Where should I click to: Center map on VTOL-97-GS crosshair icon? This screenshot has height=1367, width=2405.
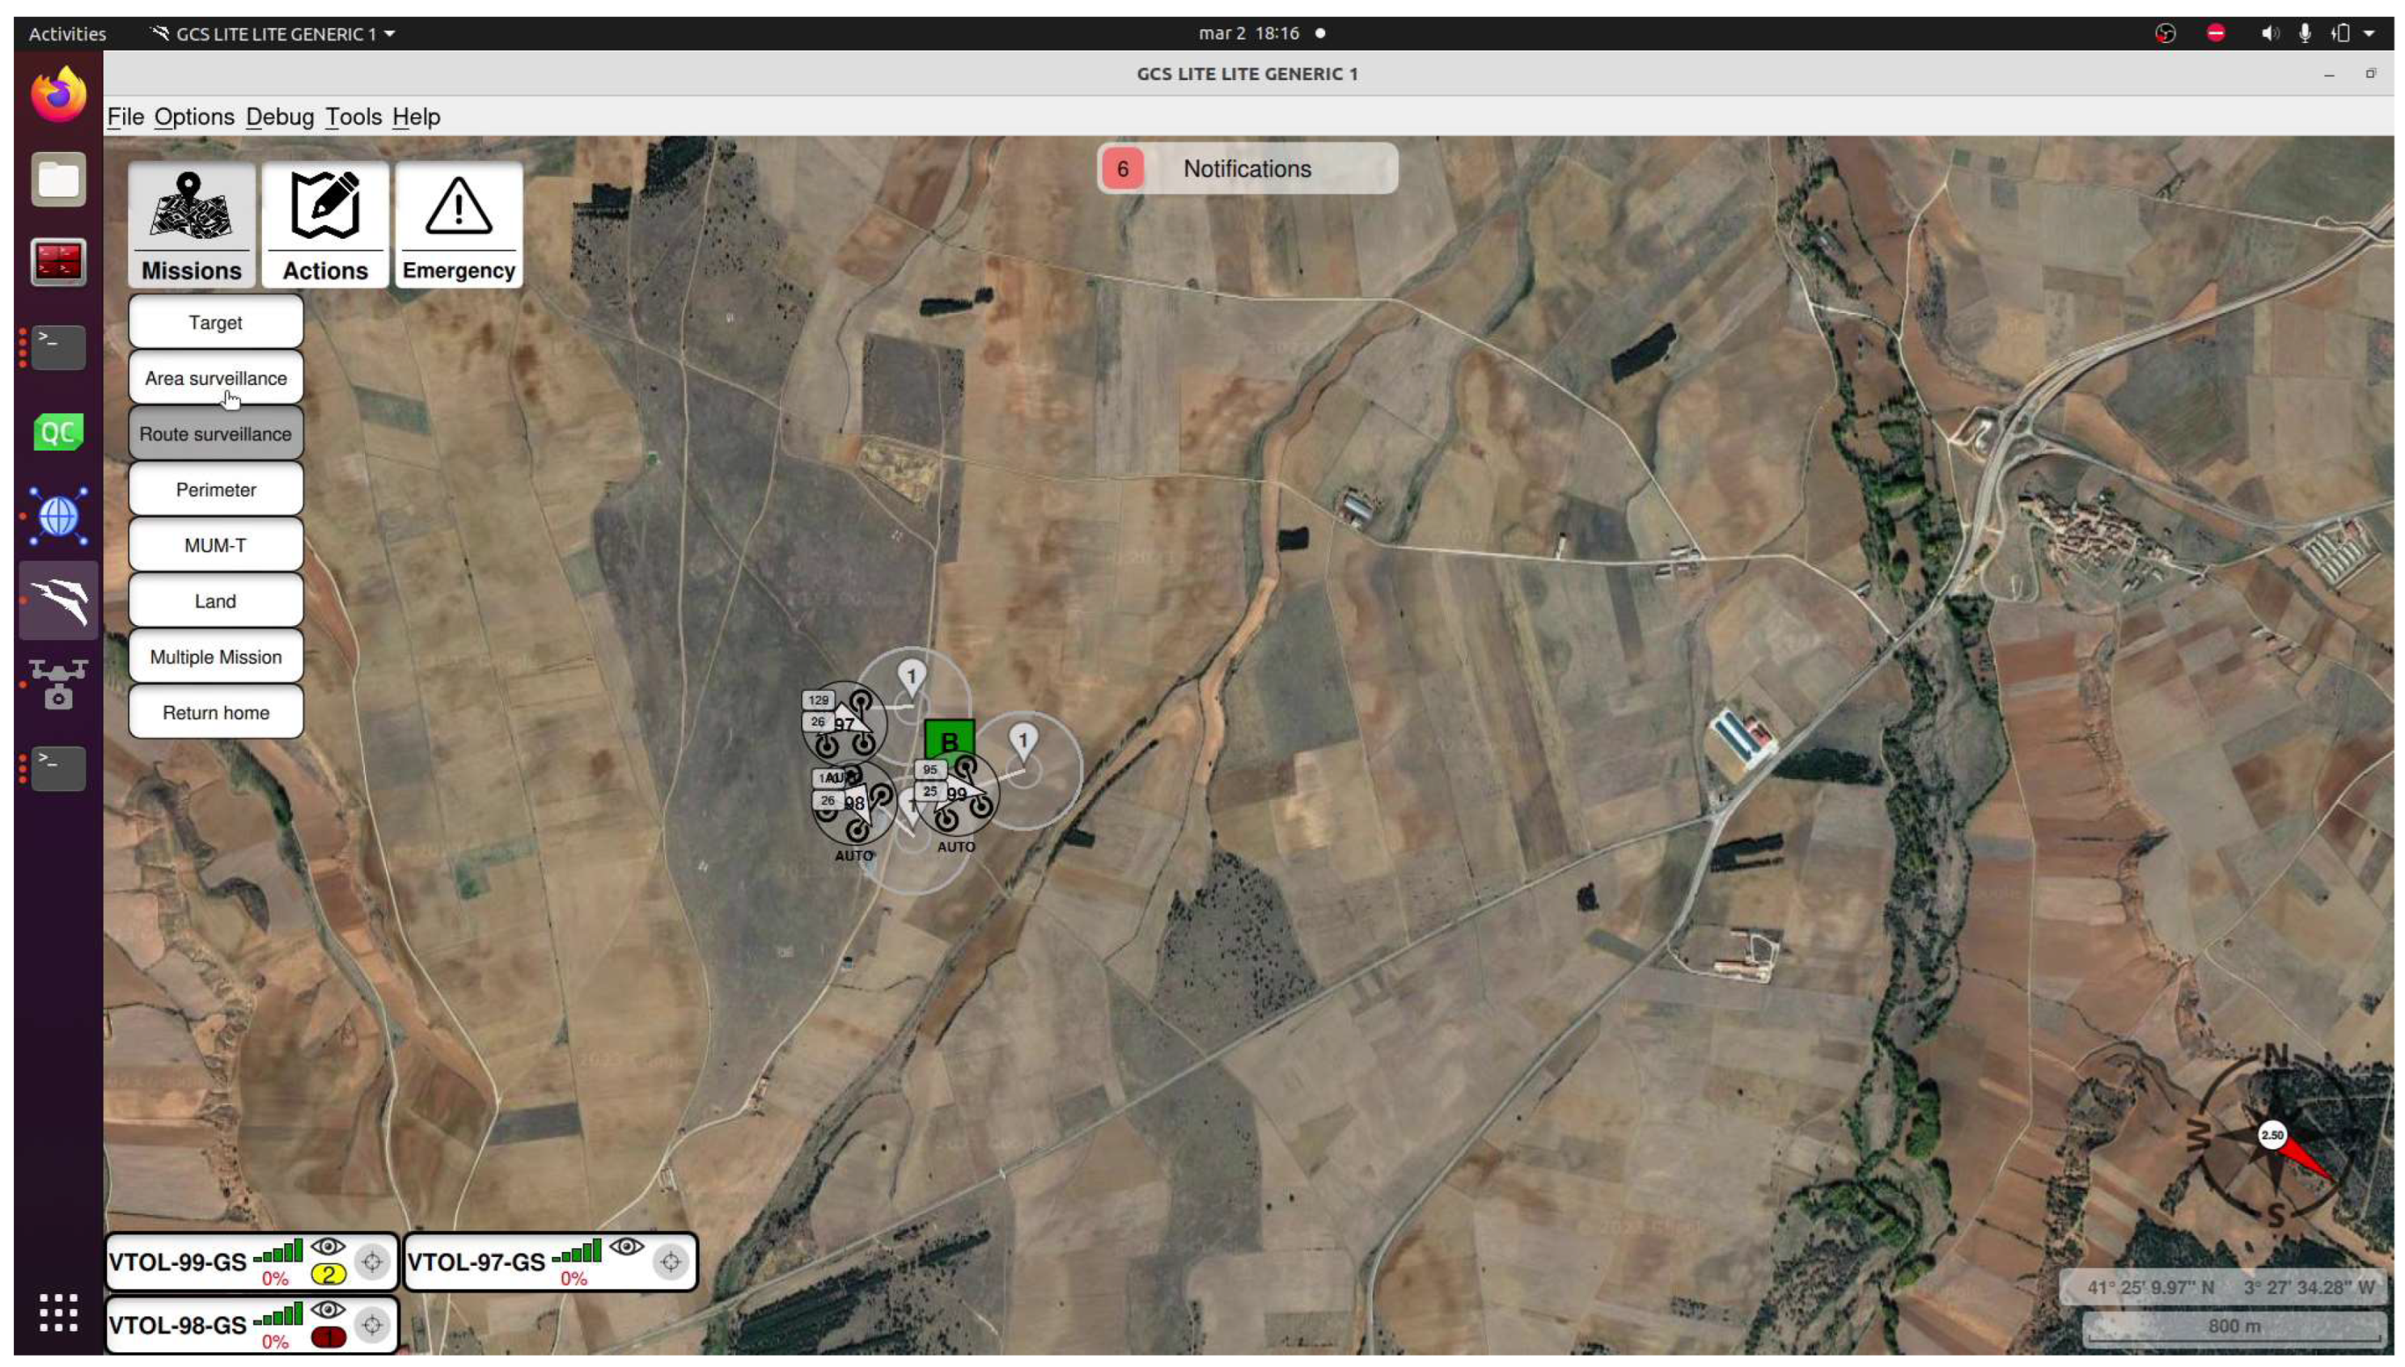point(671,1262)
